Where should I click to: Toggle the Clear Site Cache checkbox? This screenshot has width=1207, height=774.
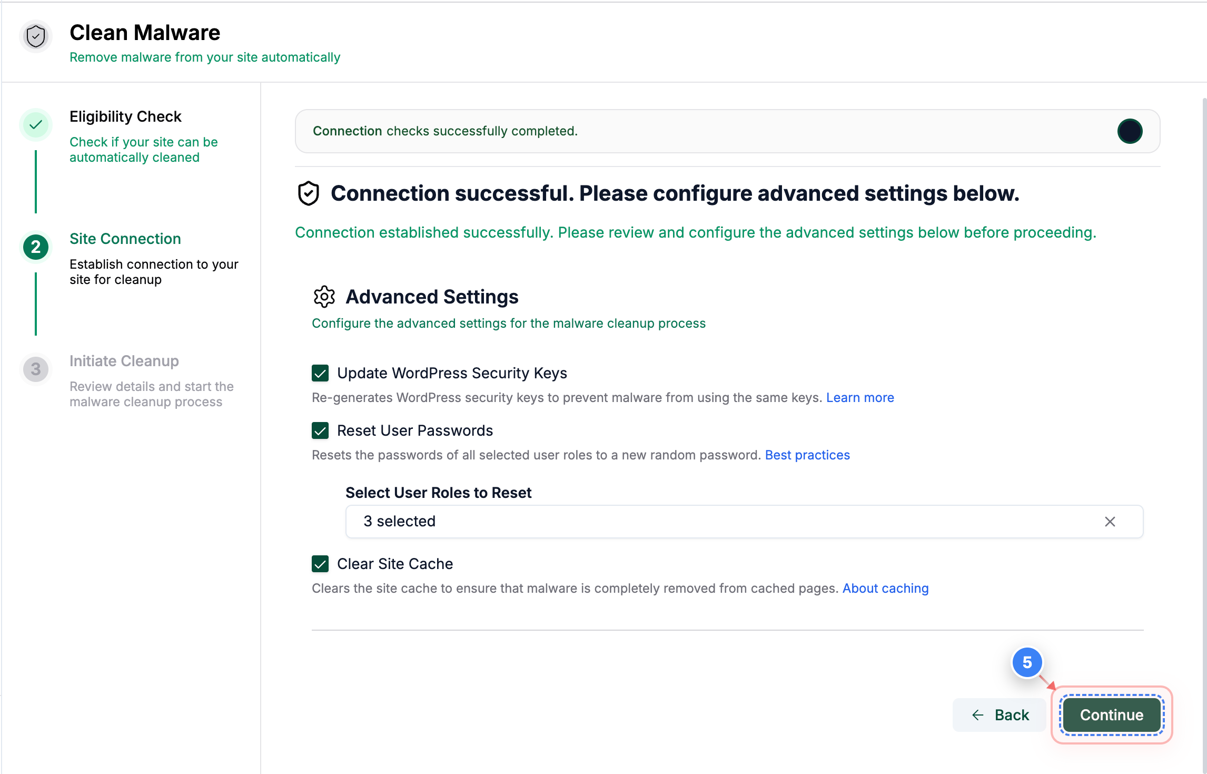pos(320,564)
